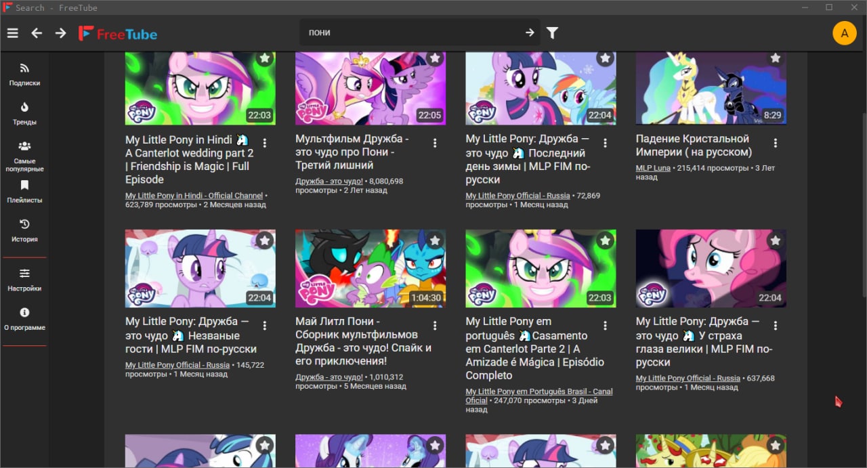Click the FreeTube logo
The height and width of the screenshot is (468, 867).
pos(118,33)
